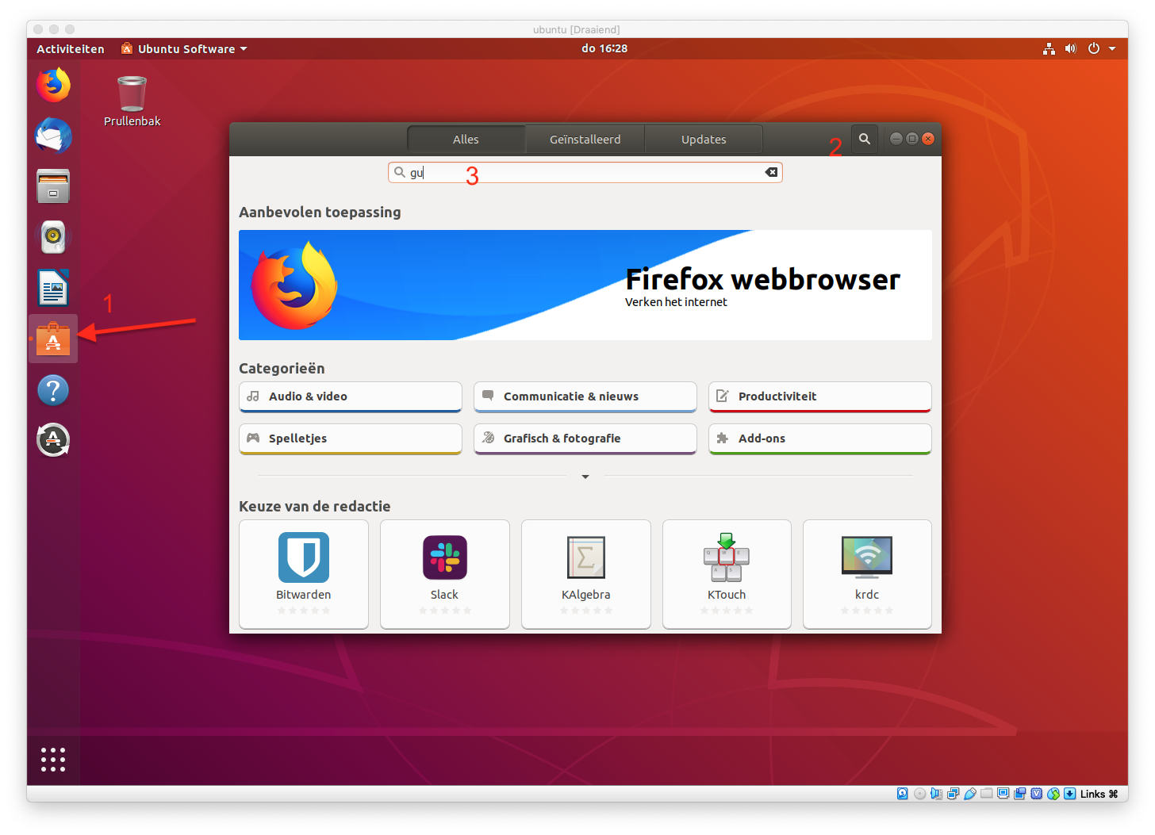This screenshot has width=1155, height=835.
Task: Clear the search field text
Action: [x=770, y=172]
